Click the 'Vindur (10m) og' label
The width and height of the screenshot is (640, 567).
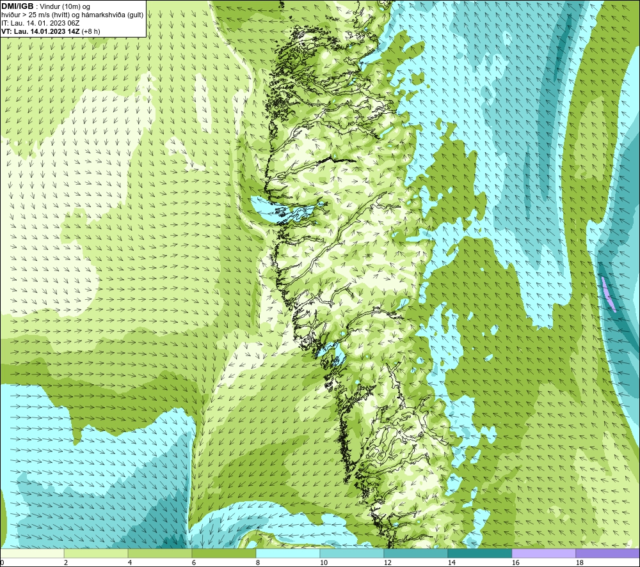coord(66,7)
